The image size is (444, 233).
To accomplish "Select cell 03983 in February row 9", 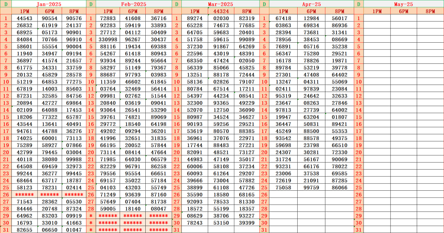I will coord(159,75).
